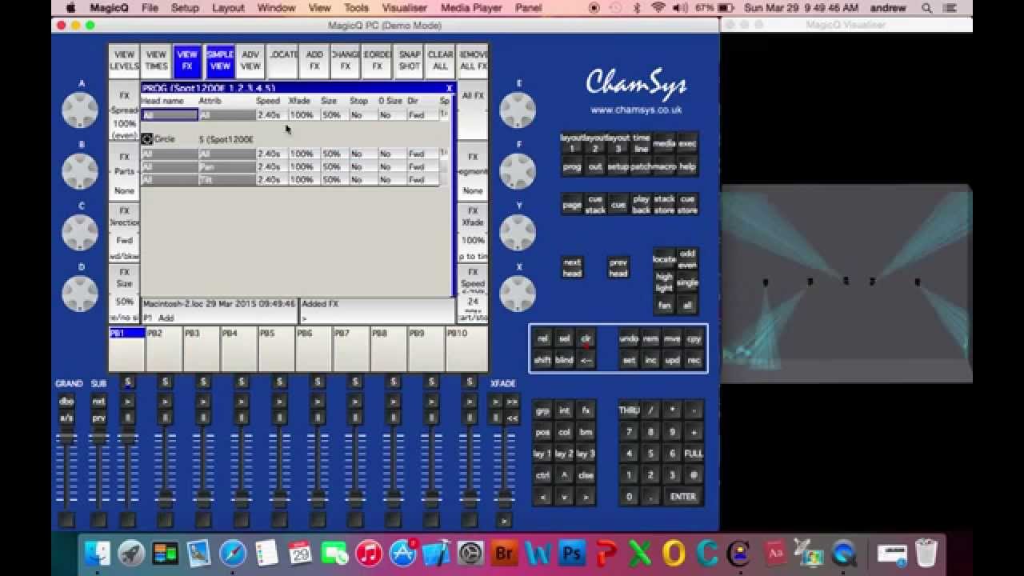The height and width of the screenshot is (576, 1024).
Task: Open the FX Speed soft button
Action: click(473, 294)
